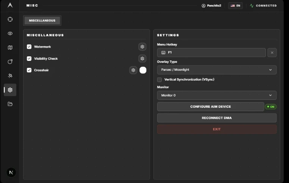This screenshot has width=289, height=183.
Task: Open the grenade sidebar section
Action: point(10,62)
